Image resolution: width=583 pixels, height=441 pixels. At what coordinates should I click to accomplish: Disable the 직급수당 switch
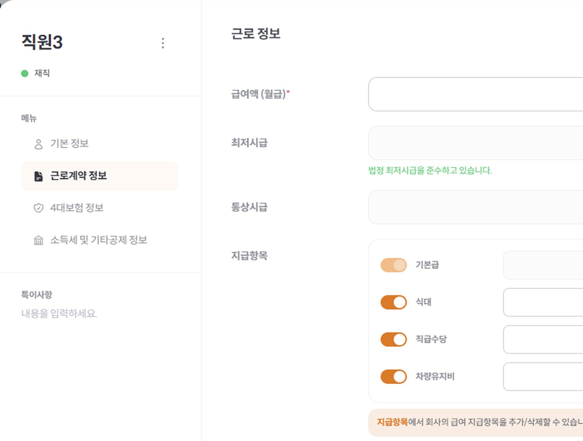(x=393, y=339)
